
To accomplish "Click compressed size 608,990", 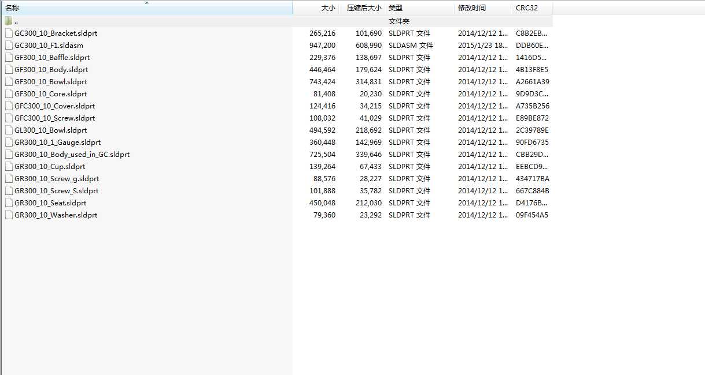I will click(x=368, y=45).
